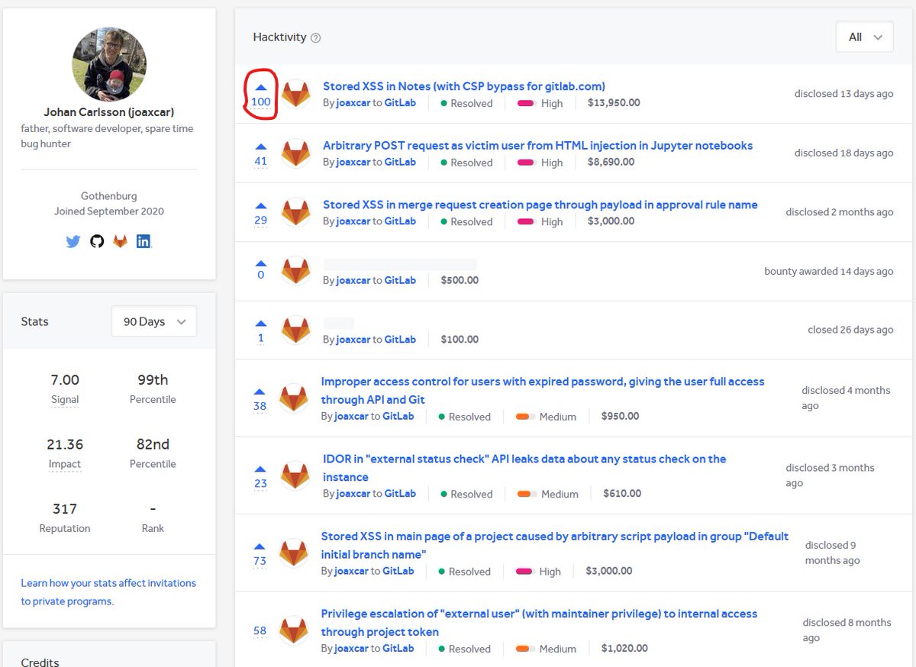The width and height of the screenshot is (916, 667).
Task: Open Improper access control expired password report
Action: pyautogui.click(x=543, y=390)
